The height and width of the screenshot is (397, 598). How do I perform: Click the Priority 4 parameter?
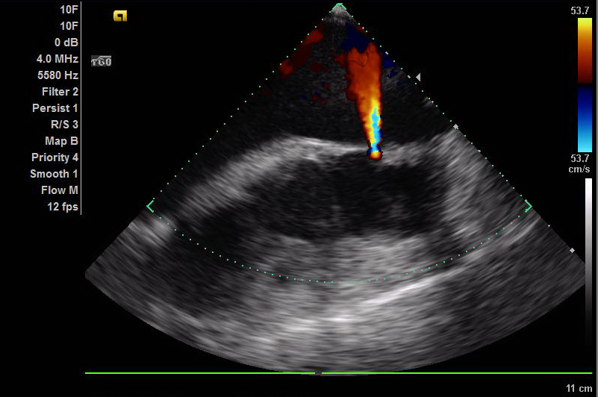pyautogui.click(x=54, y=157)
